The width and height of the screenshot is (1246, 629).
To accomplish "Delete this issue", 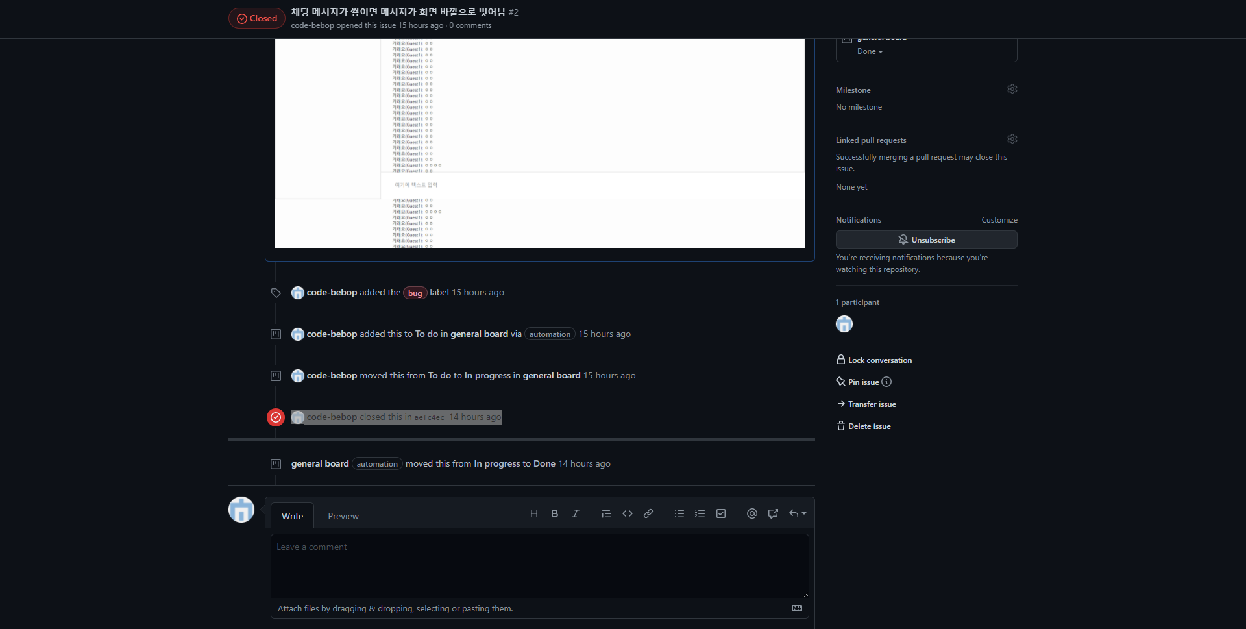I will (869, 426).
